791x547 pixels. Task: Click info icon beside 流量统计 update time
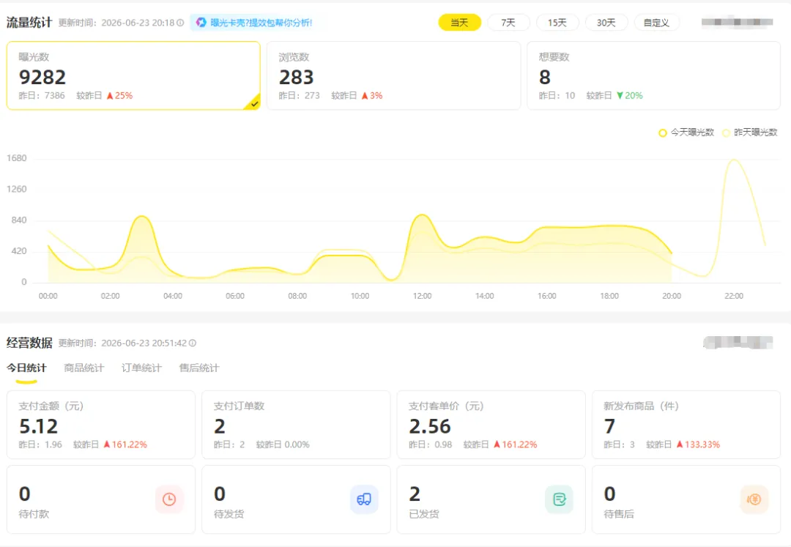[x=180, y=23]
